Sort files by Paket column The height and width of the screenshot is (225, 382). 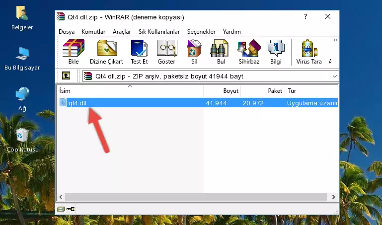click(x=263, y=91)
